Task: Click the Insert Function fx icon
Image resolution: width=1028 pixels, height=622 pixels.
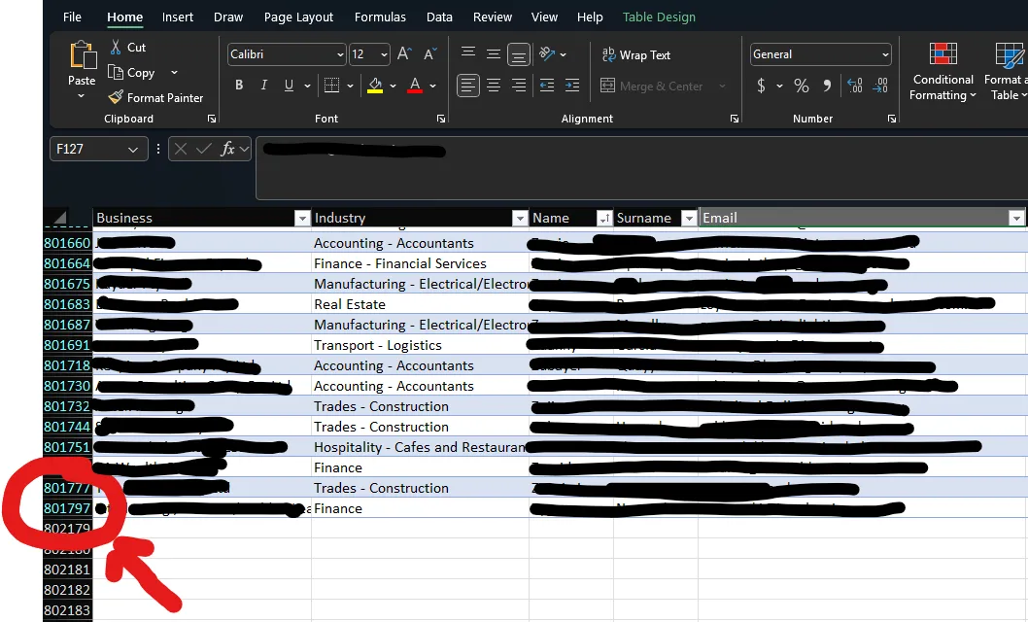Action: [227, 150]
